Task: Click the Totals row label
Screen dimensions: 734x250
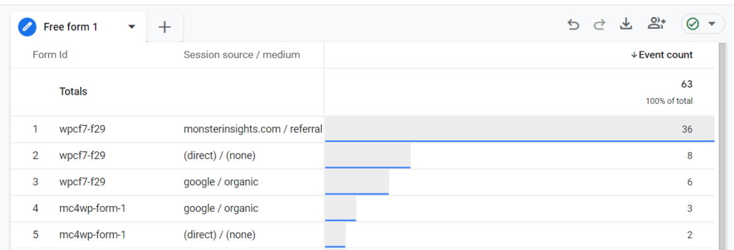Action: [x=73, y=91]
